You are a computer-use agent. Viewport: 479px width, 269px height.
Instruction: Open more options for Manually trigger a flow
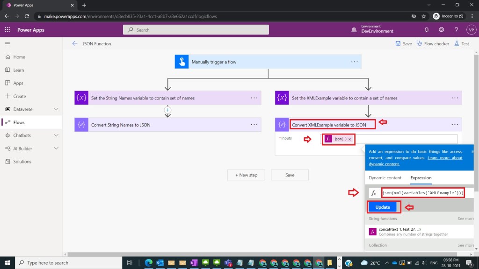[x=355, y=62]
